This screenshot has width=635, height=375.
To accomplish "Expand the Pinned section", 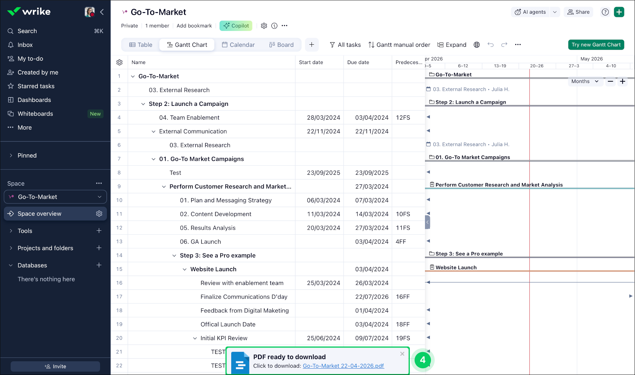I will click(11, 155).
